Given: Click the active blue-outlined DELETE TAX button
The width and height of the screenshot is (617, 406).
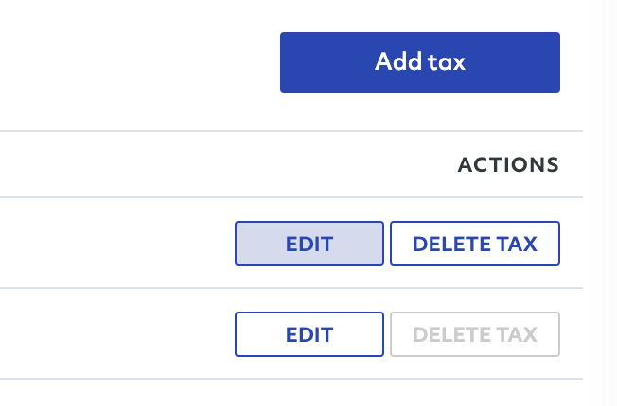Looking at the screenshot, I should (x=475, y=244).
